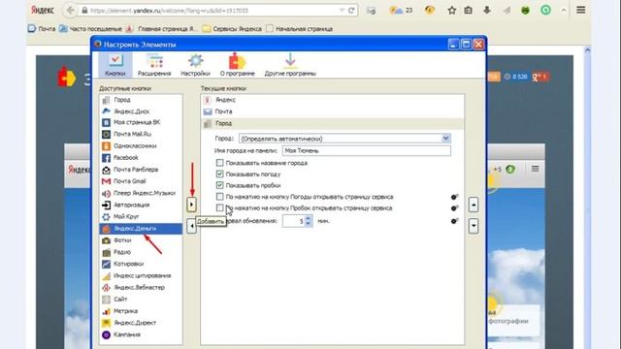Select Почта Mail.Ru item
This screenshot has height=349, width=621.
pyautogui.click(x=141, y=134)
